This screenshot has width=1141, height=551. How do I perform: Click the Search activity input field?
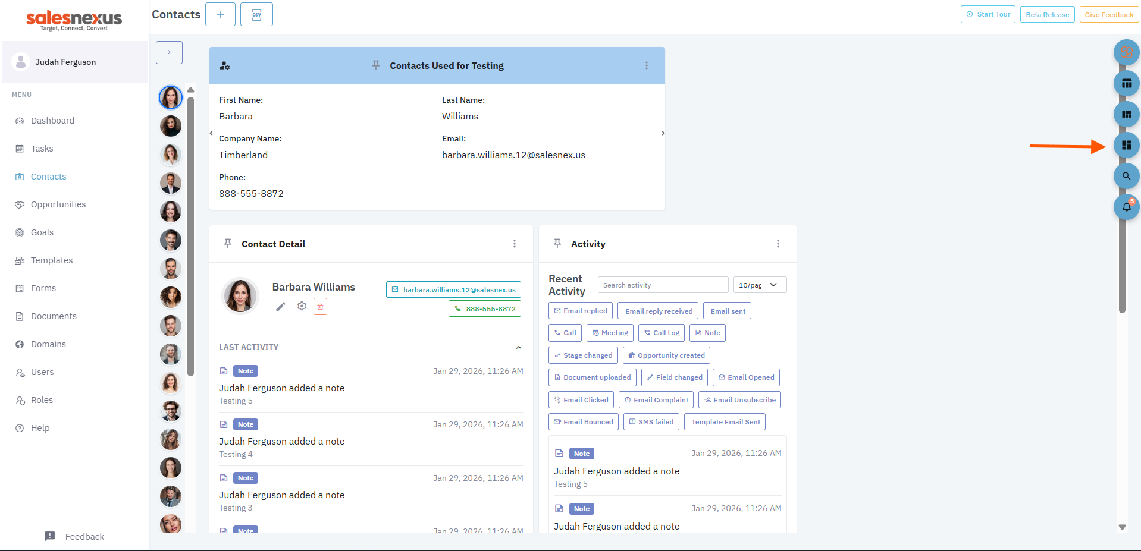[663, 285]
